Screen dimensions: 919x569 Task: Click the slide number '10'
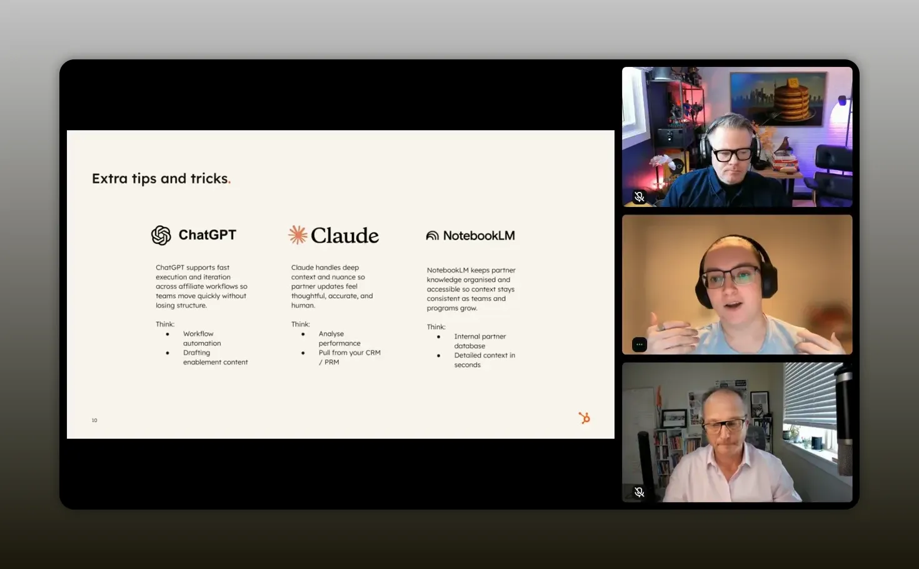click(x=94, y=420)
